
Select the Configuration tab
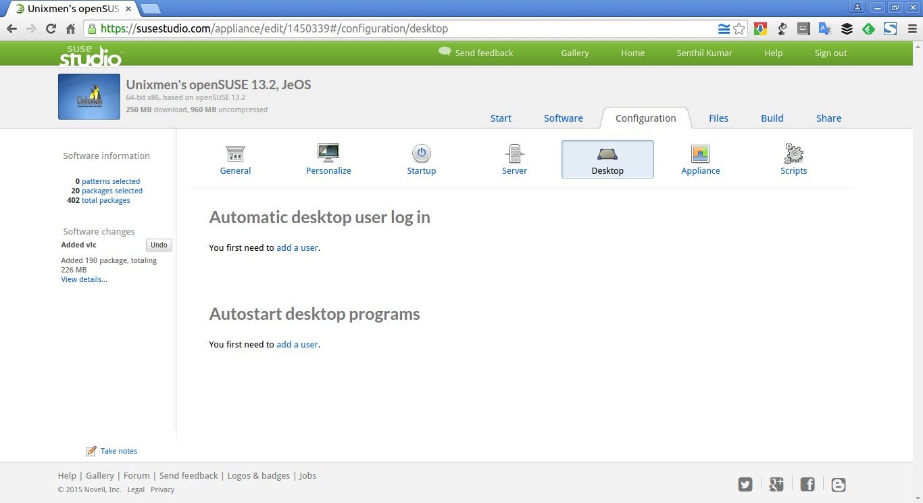click(646, 118)
